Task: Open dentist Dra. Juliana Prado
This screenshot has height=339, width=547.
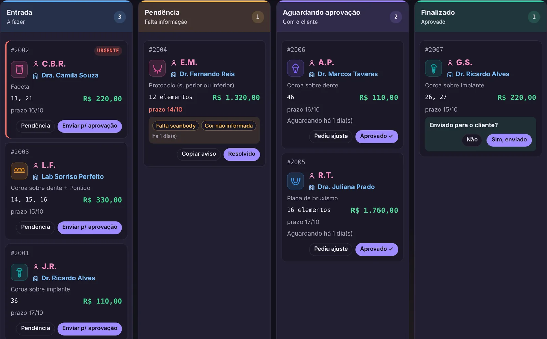Action: pos(346,187)
